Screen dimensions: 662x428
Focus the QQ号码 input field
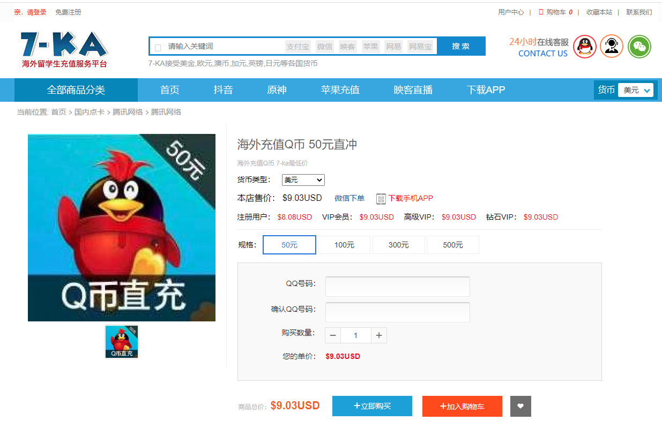pos(398,287)
